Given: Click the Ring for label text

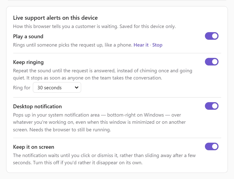Looking at the screenshot, I should tap(22, 87).
